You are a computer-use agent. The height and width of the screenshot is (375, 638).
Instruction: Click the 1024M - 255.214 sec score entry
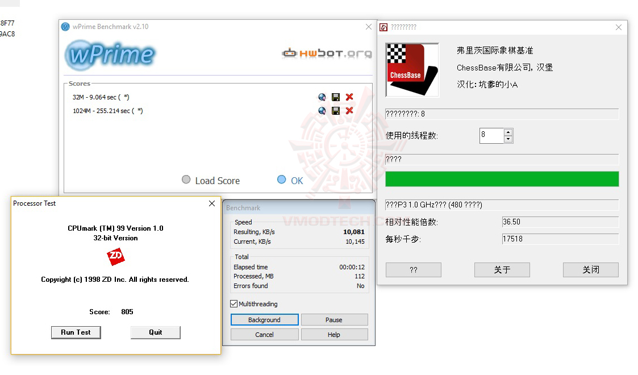(108, 111)
